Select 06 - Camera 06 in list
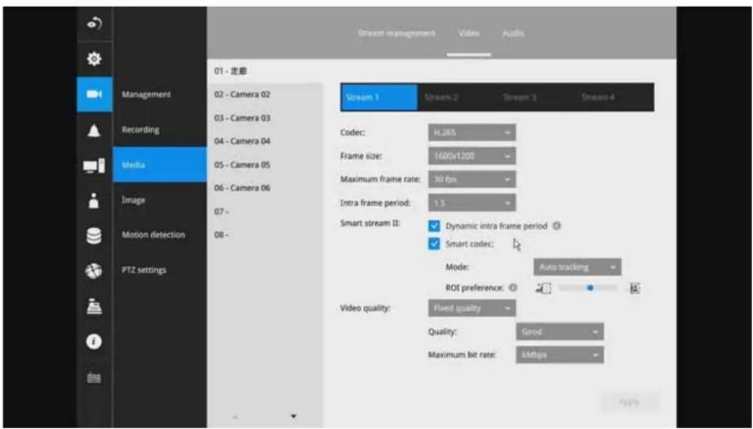The width and height of the screenshot is (753, 429). [265, 188]
